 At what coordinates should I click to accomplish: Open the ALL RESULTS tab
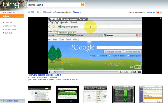[9, 13]
